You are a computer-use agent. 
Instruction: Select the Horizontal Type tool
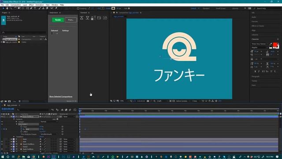(x=35, y=8)
